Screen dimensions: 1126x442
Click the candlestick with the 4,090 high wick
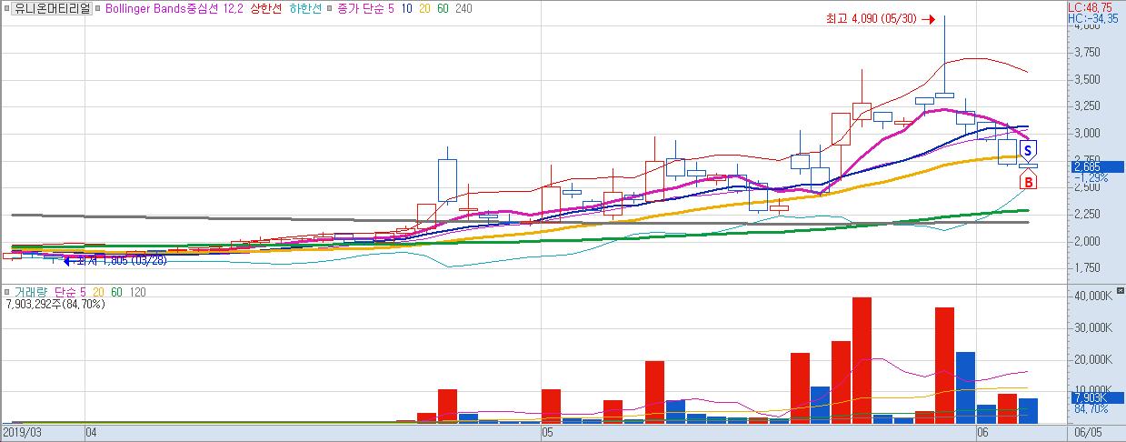[x=944, y=95]
